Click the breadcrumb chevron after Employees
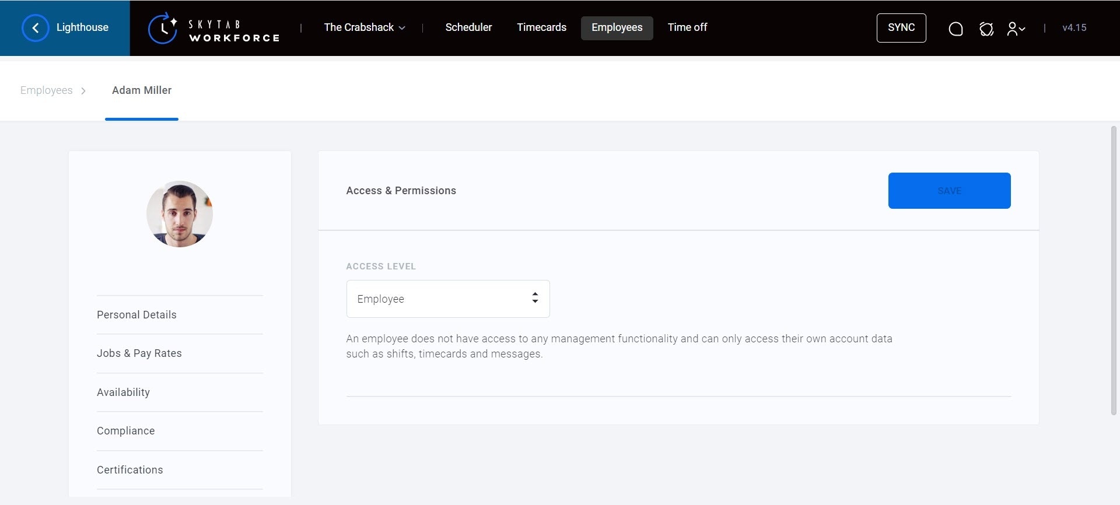Image resolution: width=1120 pixels, height=505 pixels. click(x=83, y=91)
